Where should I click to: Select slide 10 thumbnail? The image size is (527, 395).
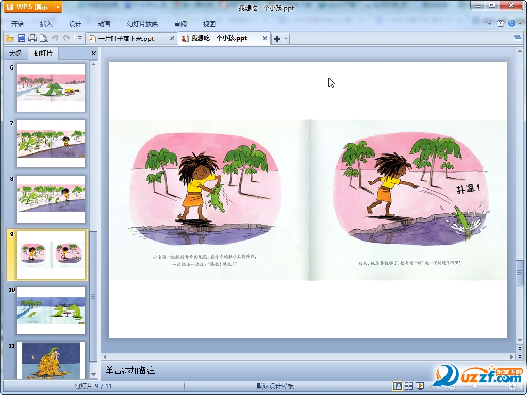click(x=51, y=311)
